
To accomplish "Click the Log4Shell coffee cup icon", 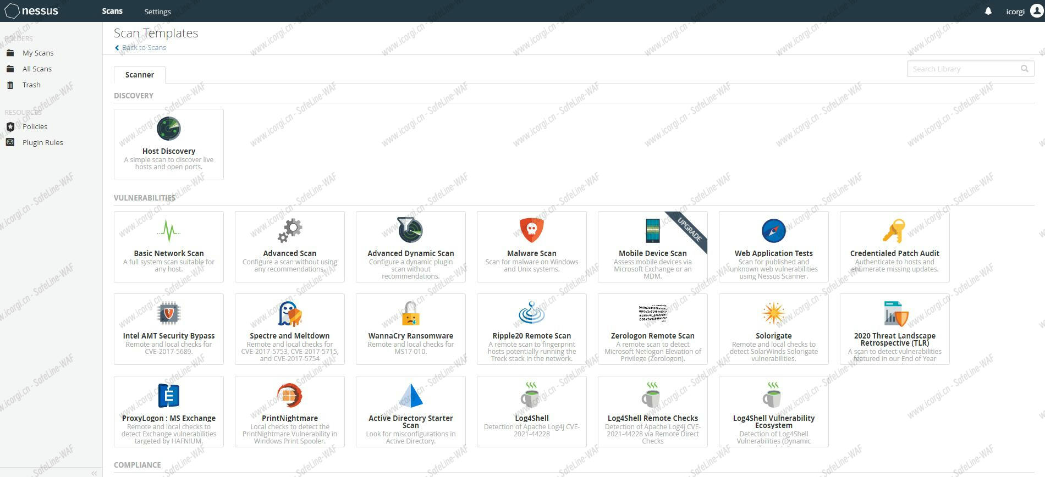I will (x=530, y=395).
